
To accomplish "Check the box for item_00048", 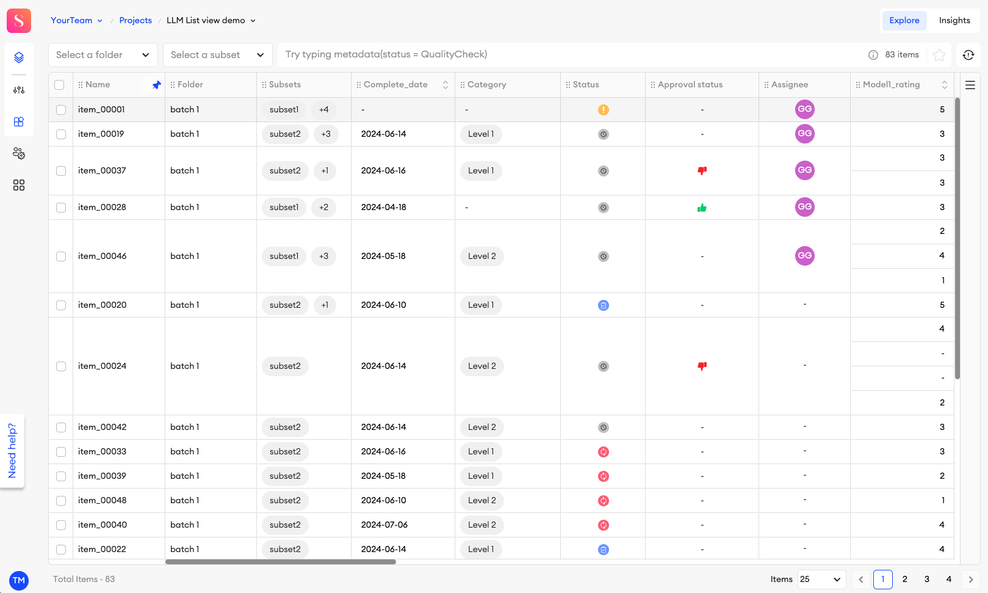I will [61, 501].
